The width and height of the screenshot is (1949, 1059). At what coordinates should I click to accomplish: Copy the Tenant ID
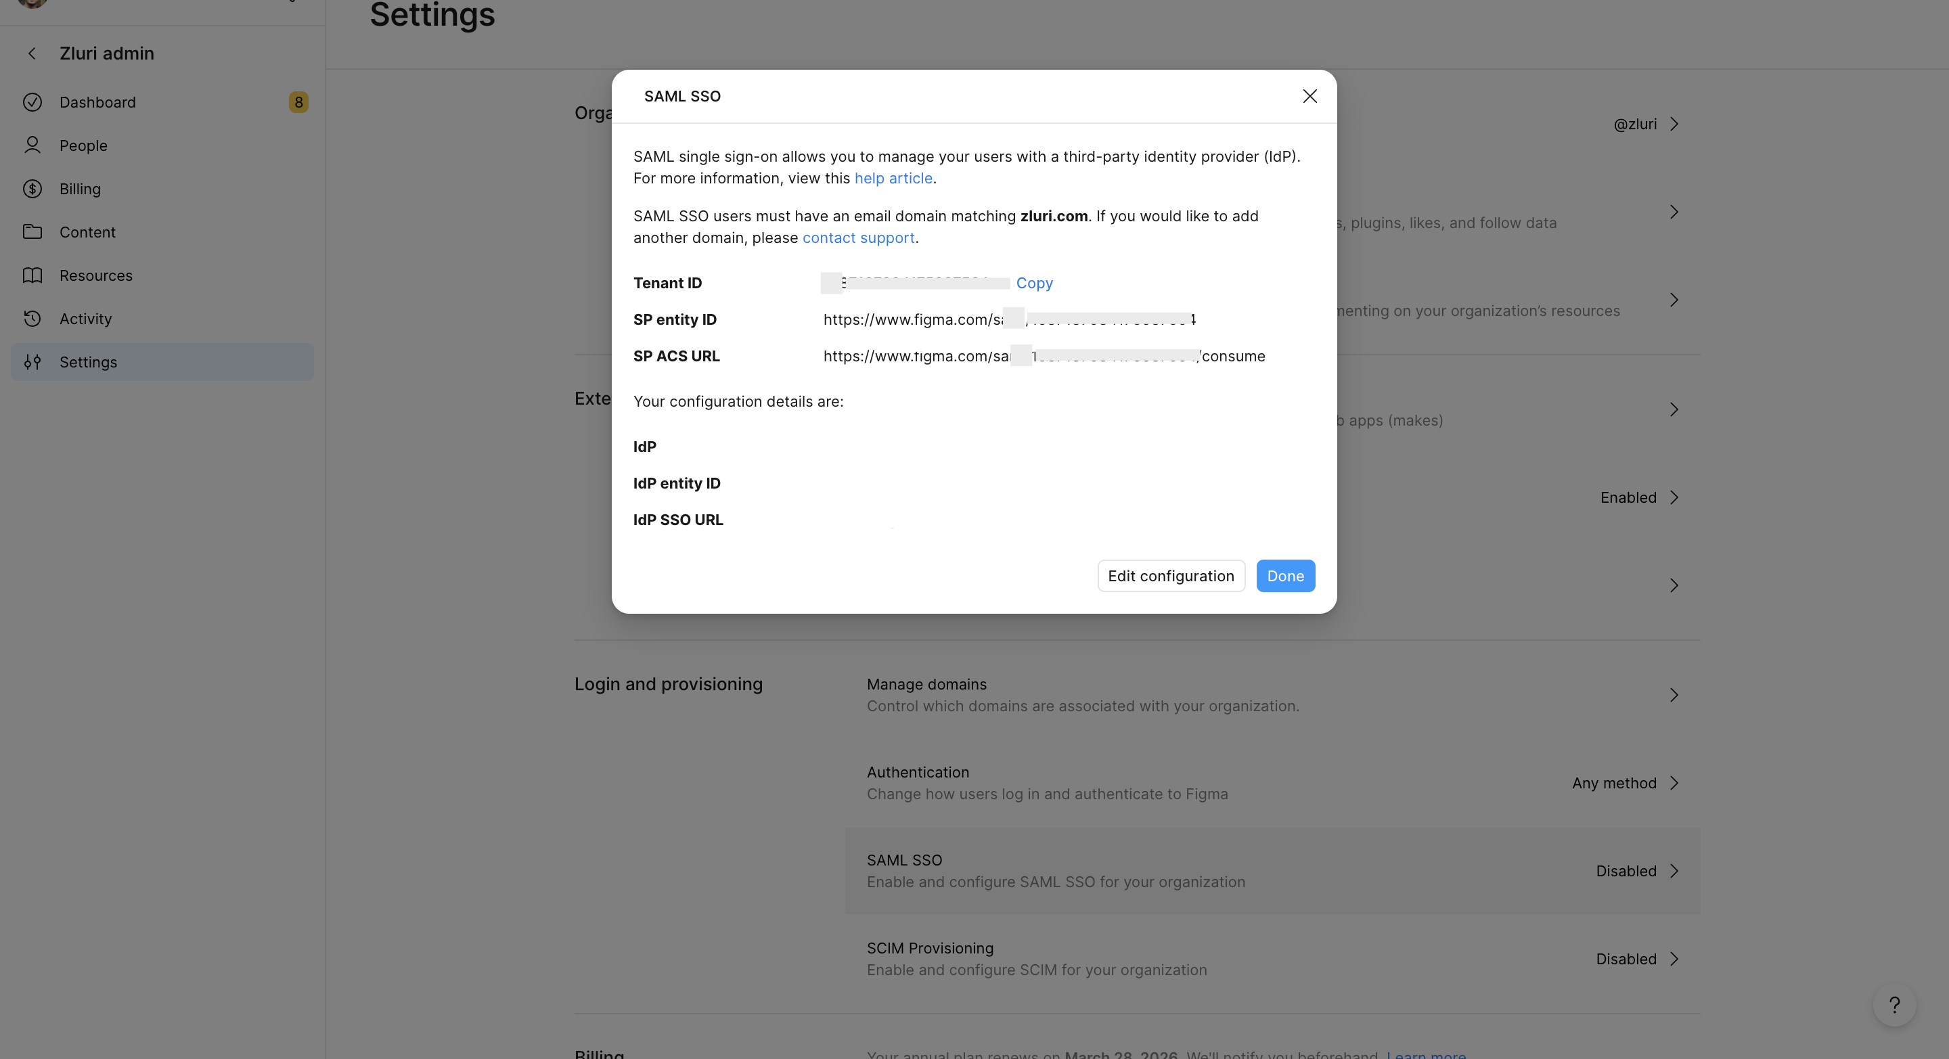point(1034,283)
